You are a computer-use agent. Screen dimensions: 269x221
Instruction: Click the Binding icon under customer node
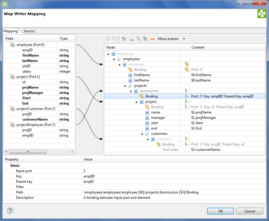click(x=159, y=144)
